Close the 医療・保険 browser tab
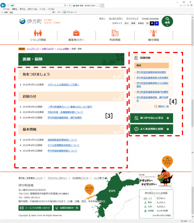 [x=99, y=6]
